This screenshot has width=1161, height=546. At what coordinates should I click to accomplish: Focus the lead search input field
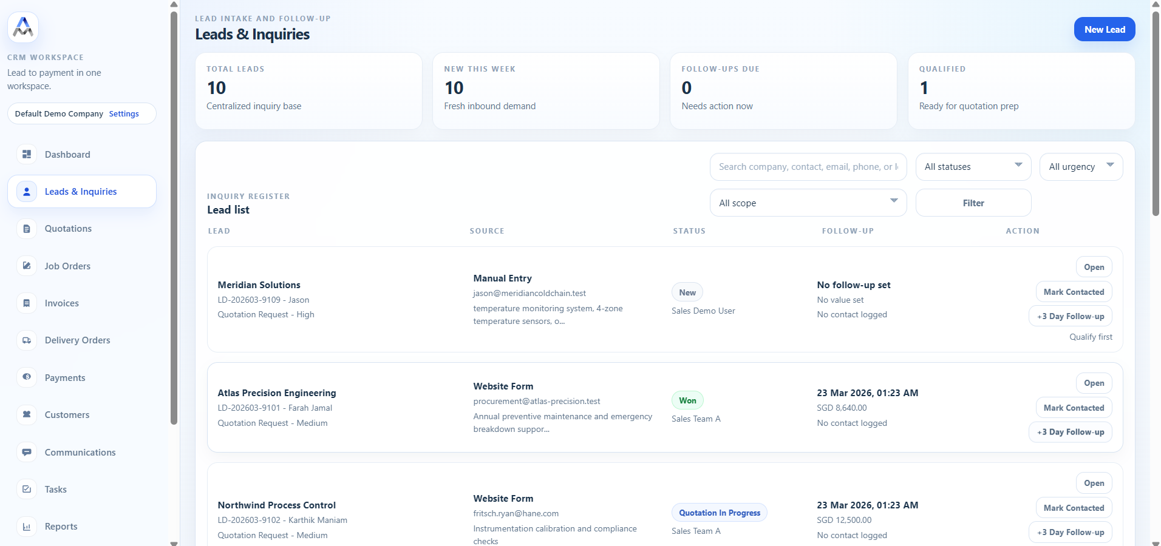point(808,167)
